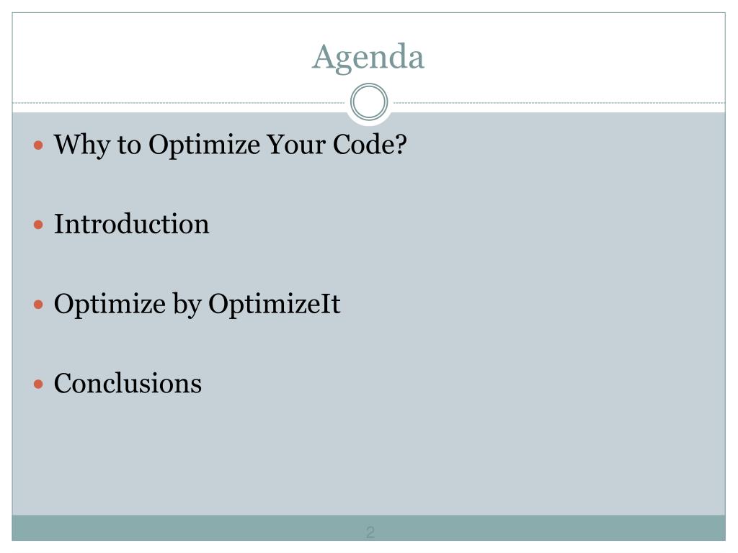Click the Agenda slide title
Image resolution: width=738 pixels, height=553 pixels.
point(368,58)
